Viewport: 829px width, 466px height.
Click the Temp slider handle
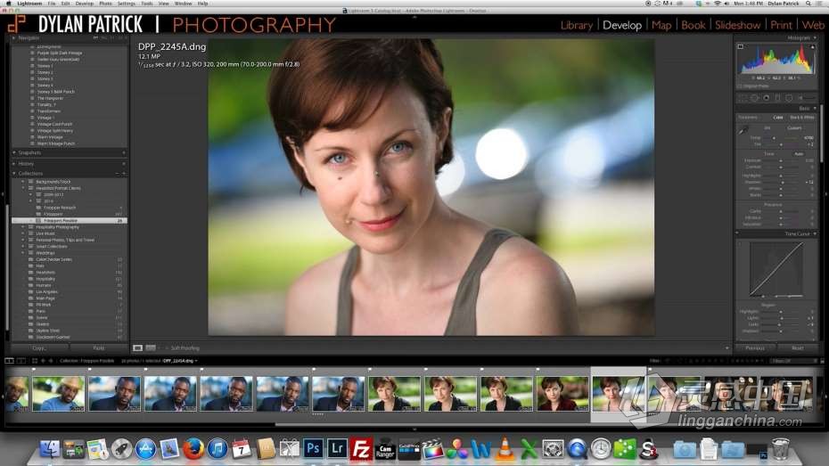pyautogui.click(x=774, y=138)
